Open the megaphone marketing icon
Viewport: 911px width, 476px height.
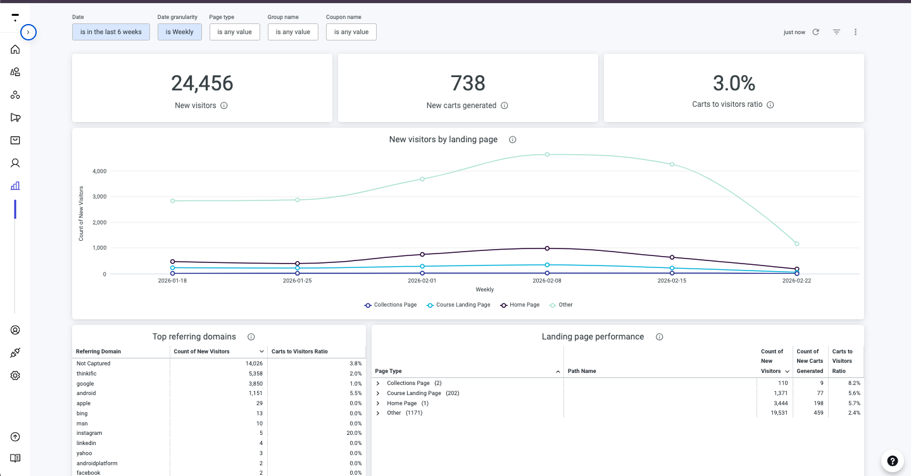click(x=15, y=117)
